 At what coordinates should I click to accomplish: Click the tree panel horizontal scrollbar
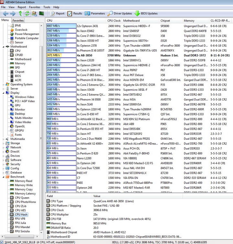[x=19, y=237]
